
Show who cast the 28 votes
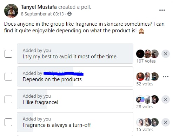(x=145, y=107)
